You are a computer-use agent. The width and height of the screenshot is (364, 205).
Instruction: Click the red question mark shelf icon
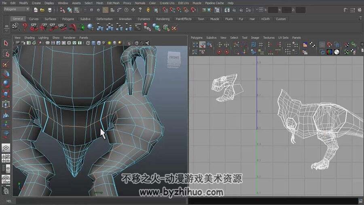(x=25, y=27)
